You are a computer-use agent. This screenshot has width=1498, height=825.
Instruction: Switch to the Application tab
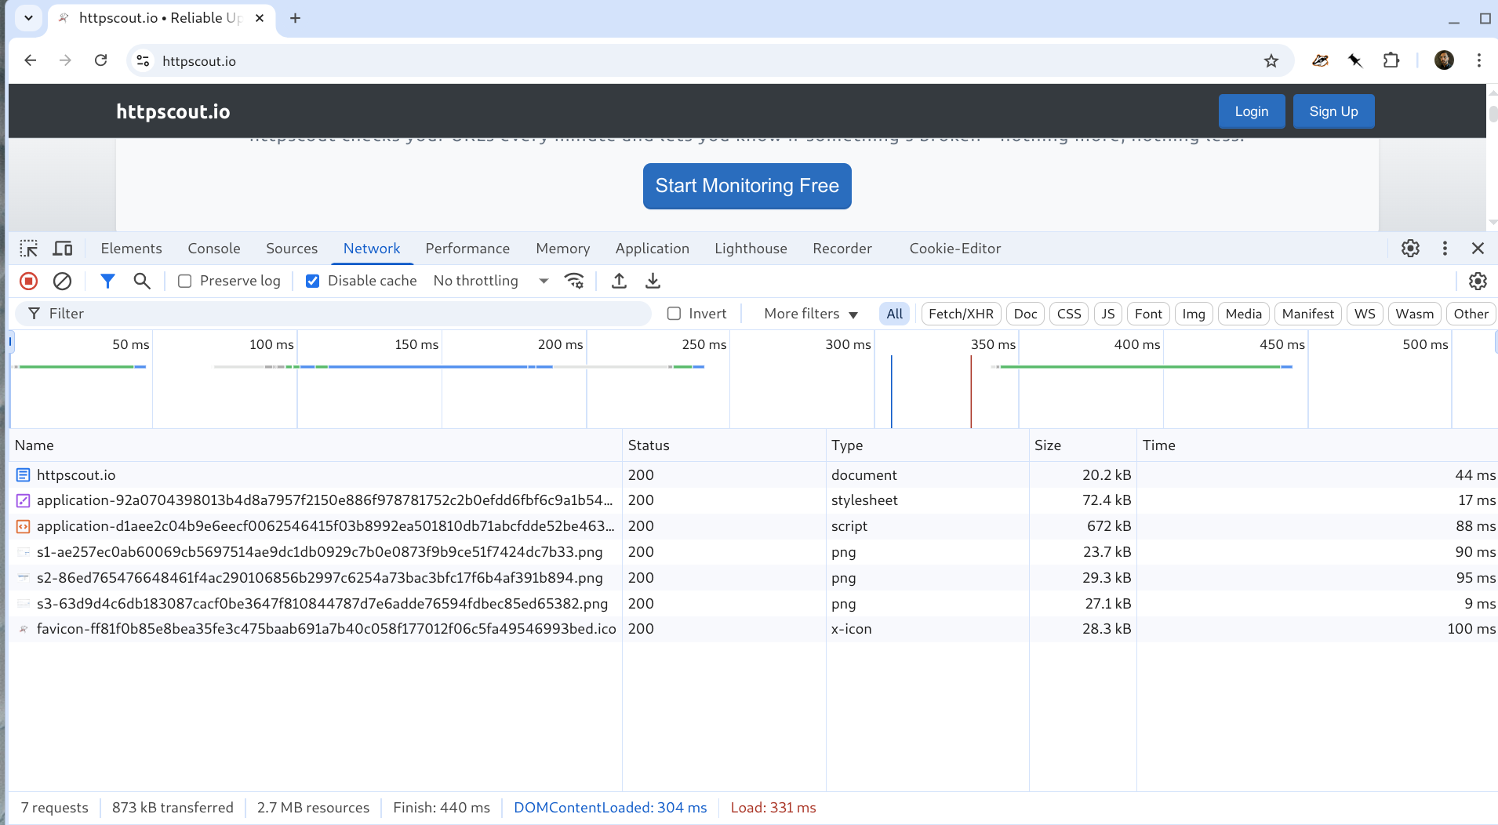(652, 249)
